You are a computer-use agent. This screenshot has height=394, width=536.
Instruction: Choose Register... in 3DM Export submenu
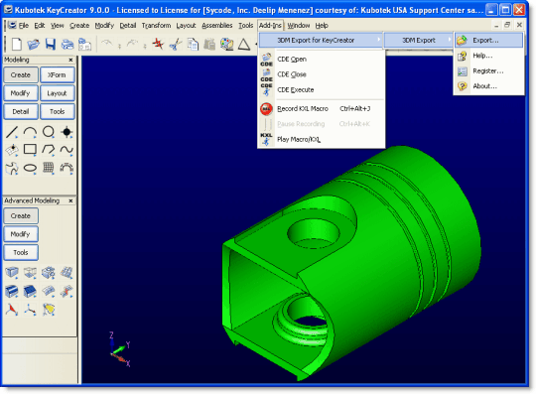[x=488, y=71]
